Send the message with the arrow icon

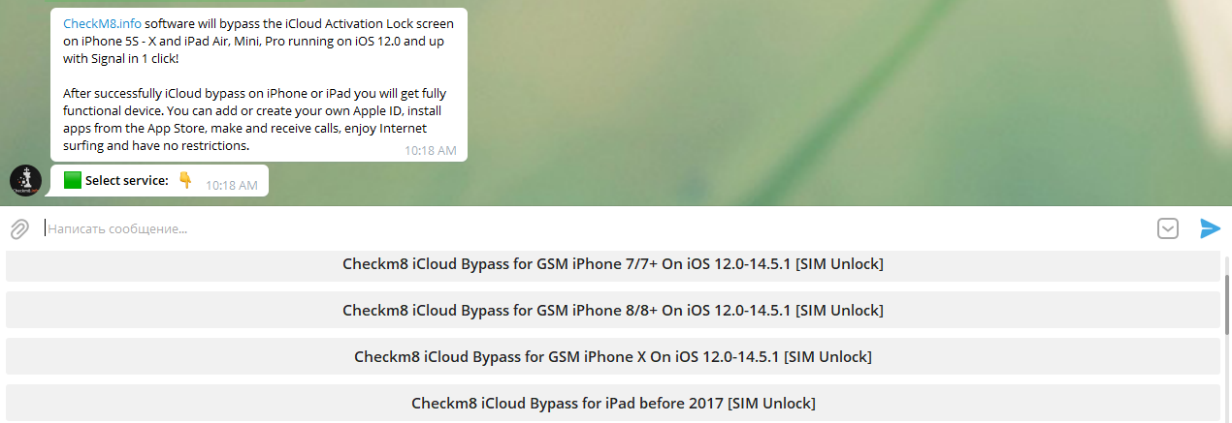pos(1210,228)
